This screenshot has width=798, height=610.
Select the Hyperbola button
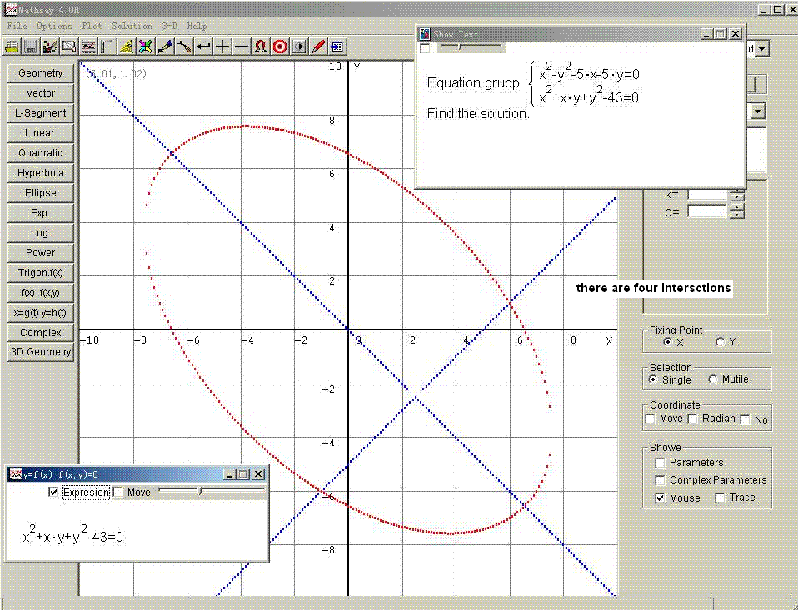[41, 173]
